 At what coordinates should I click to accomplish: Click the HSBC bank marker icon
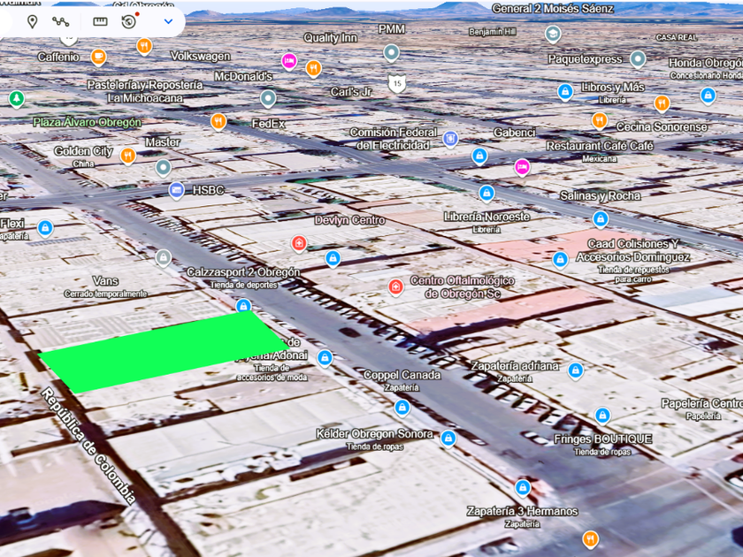point(177,190)
